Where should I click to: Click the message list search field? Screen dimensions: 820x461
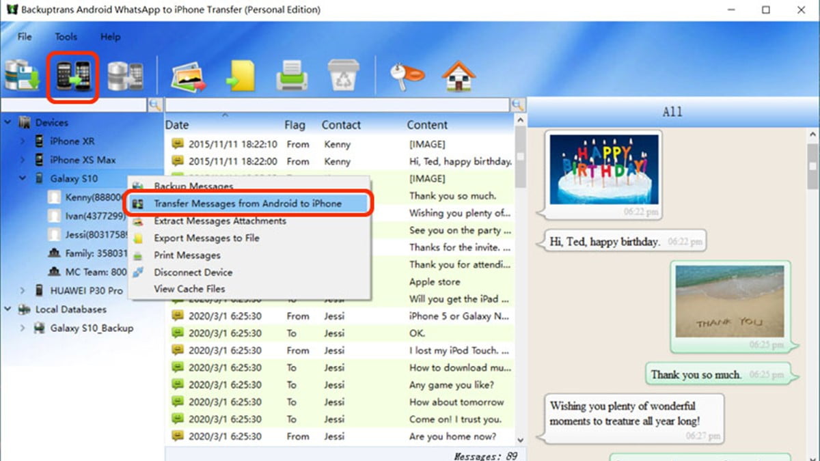coord(338,104)
